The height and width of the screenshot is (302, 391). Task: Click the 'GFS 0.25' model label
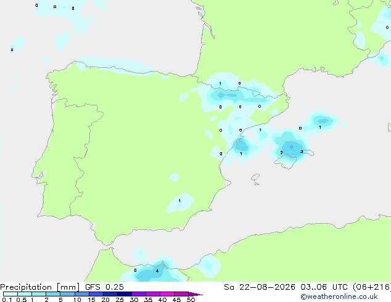click(104, 287)
